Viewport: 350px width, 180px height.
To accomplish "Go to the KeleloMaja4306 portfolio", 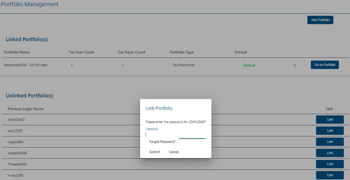I will tap(325, 65).
